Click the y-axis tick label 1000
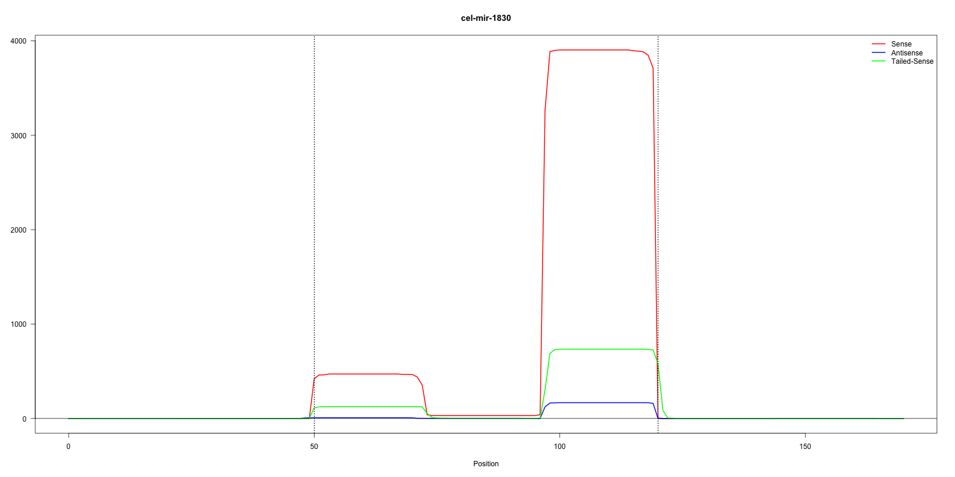955x477 pixels. [x=19, y=324]
